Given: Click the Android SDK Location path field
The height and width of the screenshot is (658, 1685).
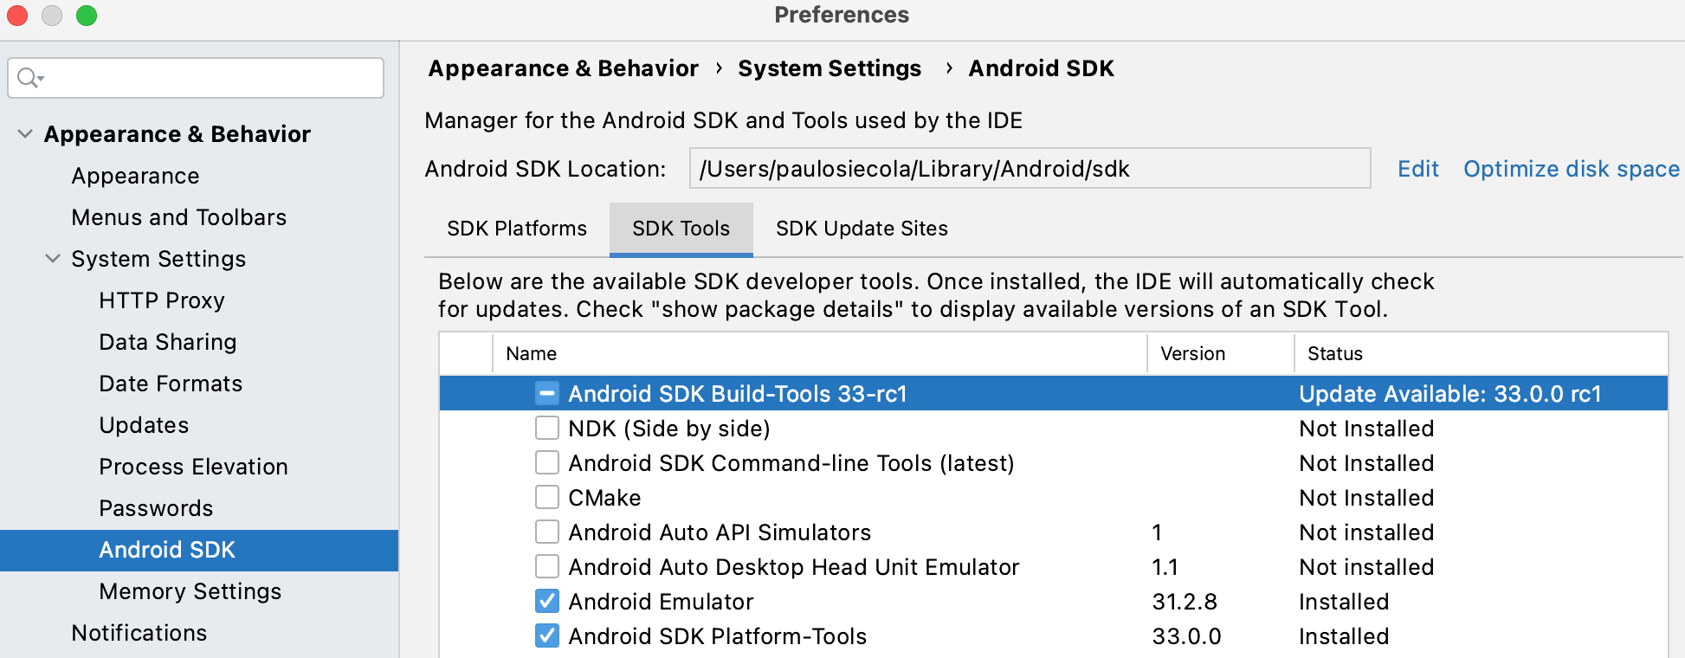Looking at the screenshot, I should (x=1029, y=169).
